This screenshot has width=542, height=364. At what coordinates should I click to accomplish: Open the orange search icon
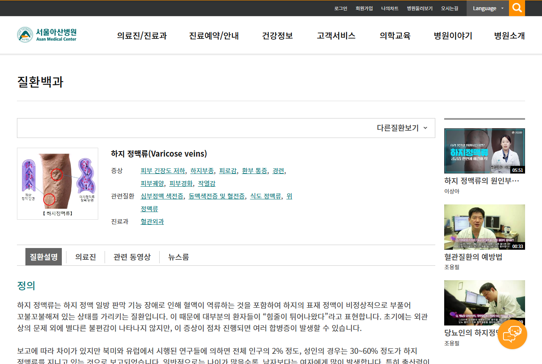[517, 8]
